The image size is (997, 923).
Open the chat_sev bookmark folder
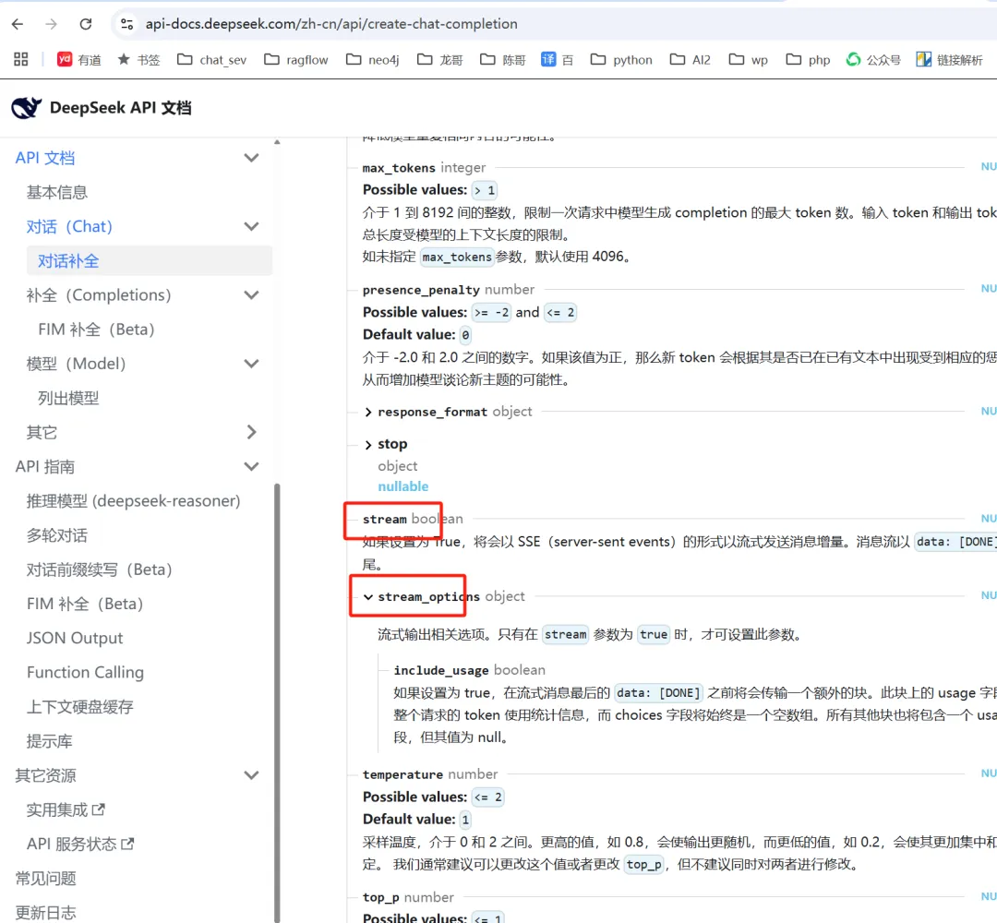point(211,60)
